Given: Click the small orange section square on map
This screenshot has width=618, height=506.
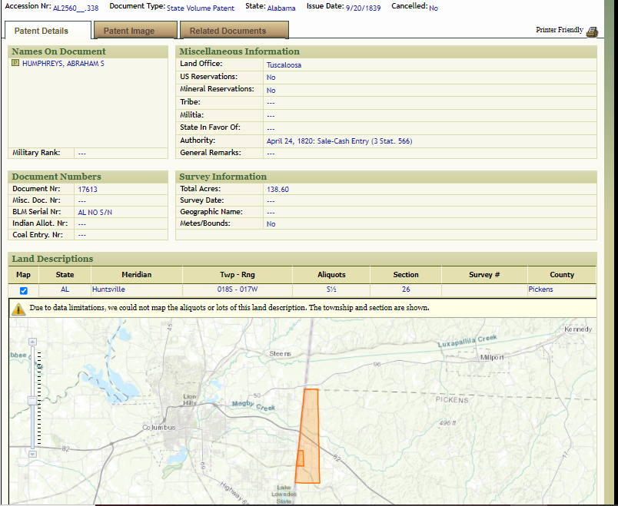Looking at the screenshot, I should (301, 458).
